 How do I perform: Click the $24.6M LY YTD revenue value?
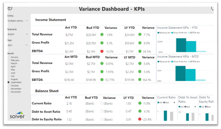click(x=130, y=35)
